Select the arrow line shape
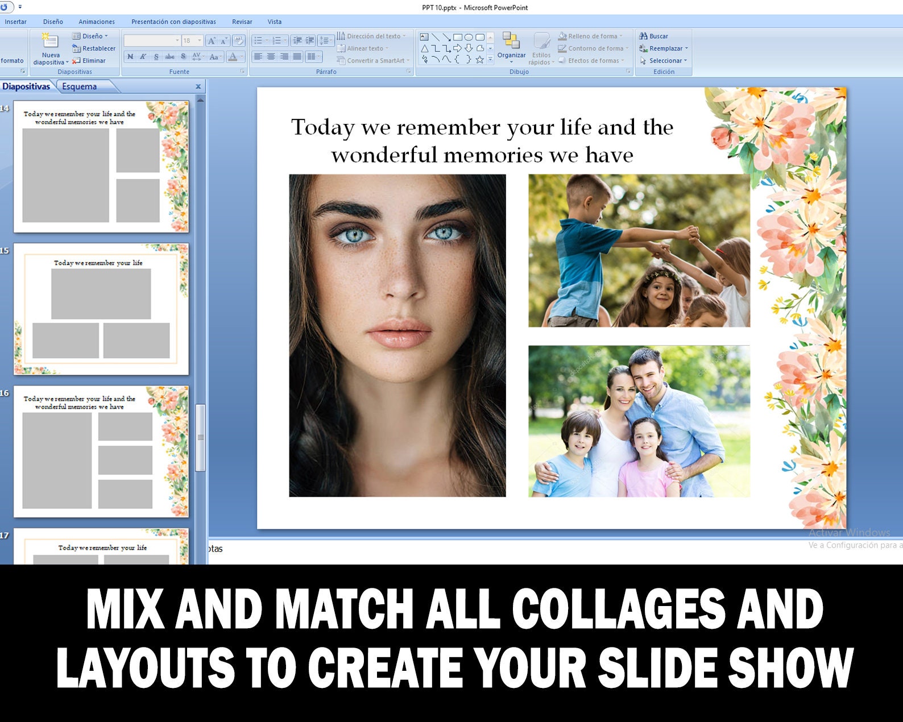 [446, 37]
